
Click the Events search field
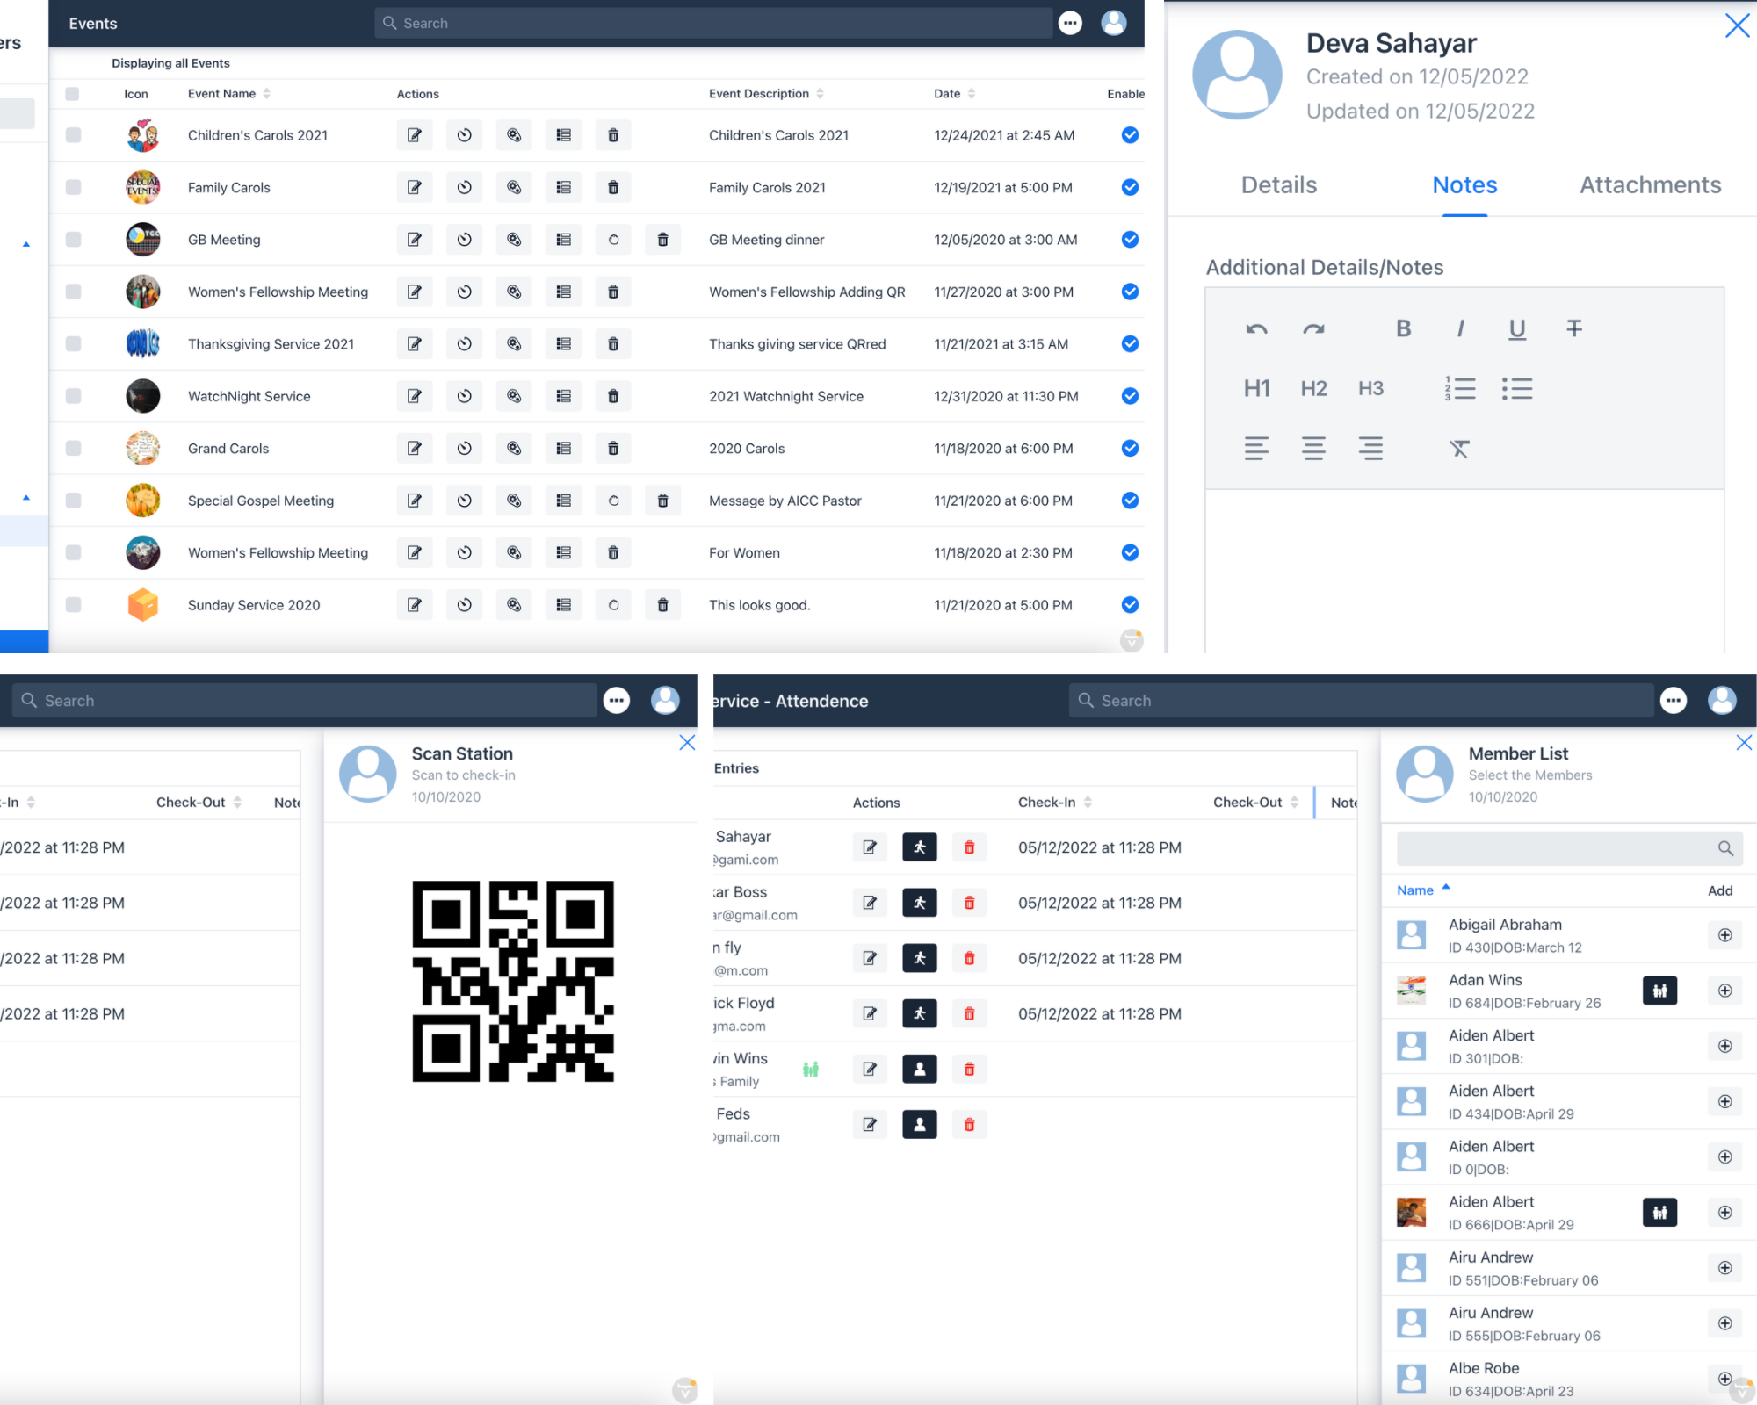click(x=713, y=23)
